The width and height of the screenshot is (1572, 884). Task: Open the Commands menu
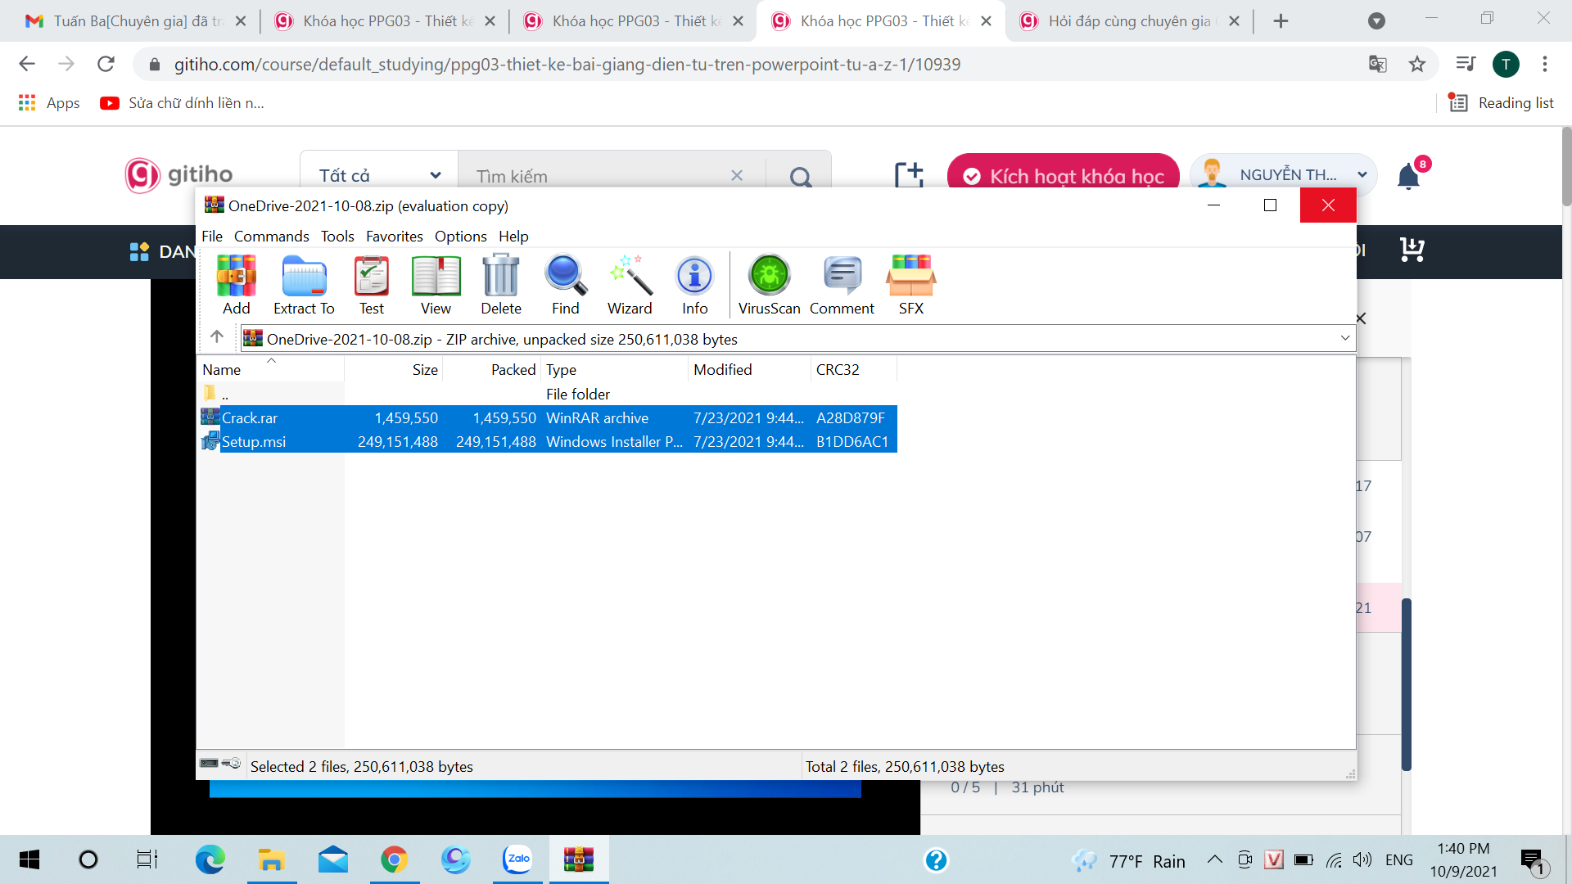click(272, 237)
